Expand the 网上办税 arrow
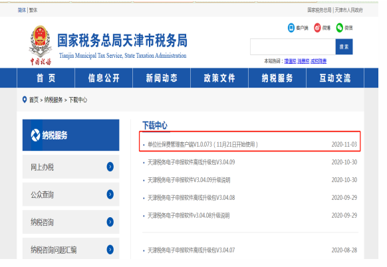Screen dimensions: 387x267 click(x=110, y=167)
